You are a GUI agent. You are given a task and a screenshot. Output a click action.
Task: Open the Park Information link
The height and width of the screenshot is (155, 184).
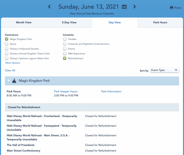coord(111,91)
